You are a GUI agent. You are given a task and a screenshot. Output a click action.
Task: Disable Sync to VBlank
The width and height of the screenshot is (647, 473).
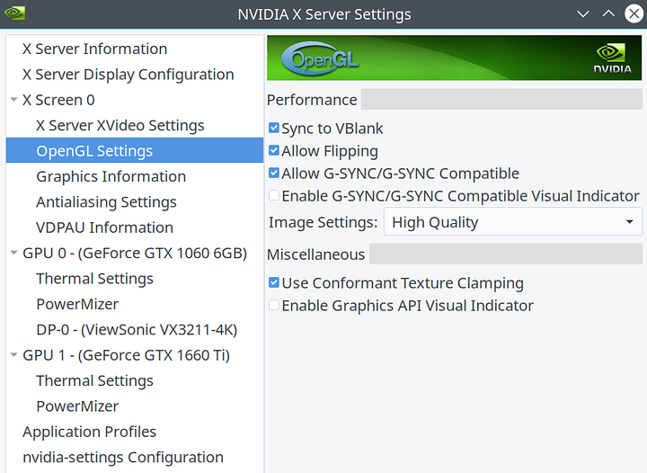tap(274, 128)
